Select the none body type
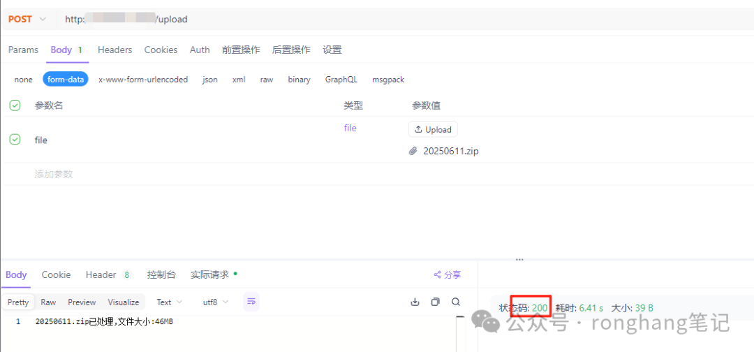The image size is (754, 352). coord(23,80)
